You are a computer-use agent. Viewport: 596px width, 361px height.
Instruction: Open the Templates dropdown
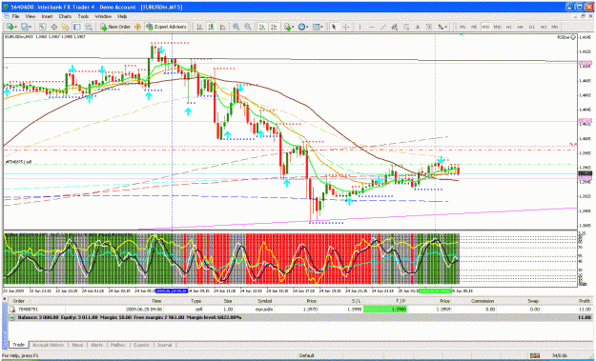click(x=318, y=27)
